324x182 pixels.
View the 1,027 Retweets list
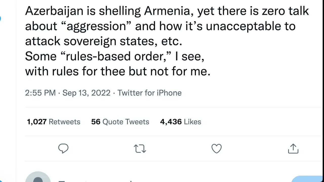(x=54, y=122)
